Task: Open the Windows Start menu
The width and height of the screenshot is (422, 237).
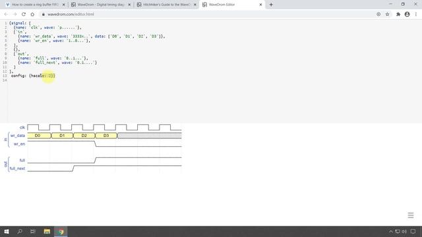Action: 7,231
